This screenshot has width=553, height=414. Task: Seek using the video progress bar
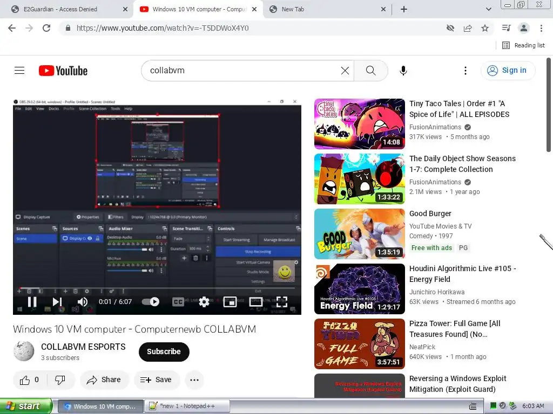click(x=157, y=288)
